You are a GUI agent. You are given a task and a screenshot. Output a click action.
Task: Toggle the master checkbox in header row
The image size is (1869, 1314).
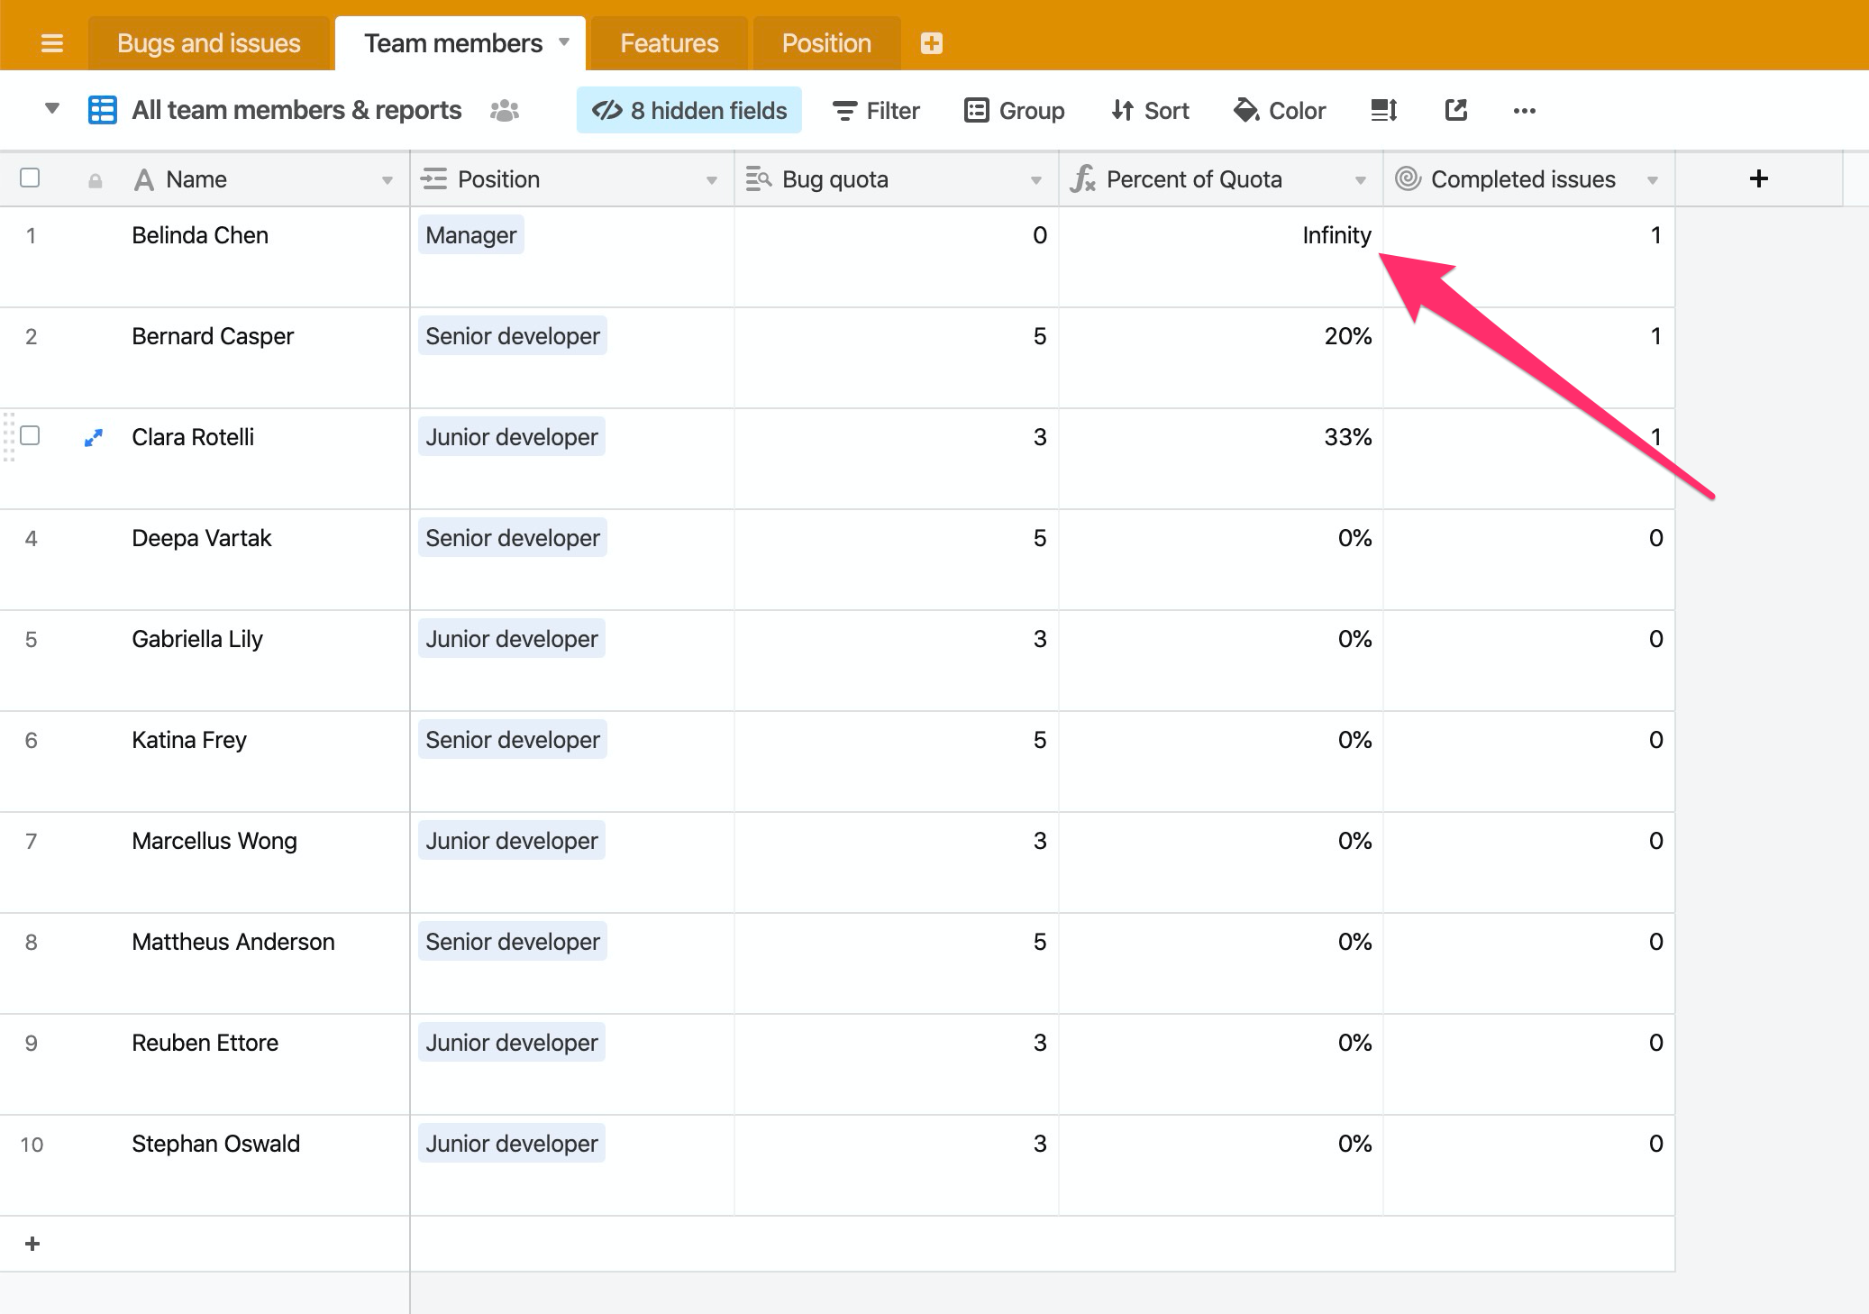(x=32, y=178)
